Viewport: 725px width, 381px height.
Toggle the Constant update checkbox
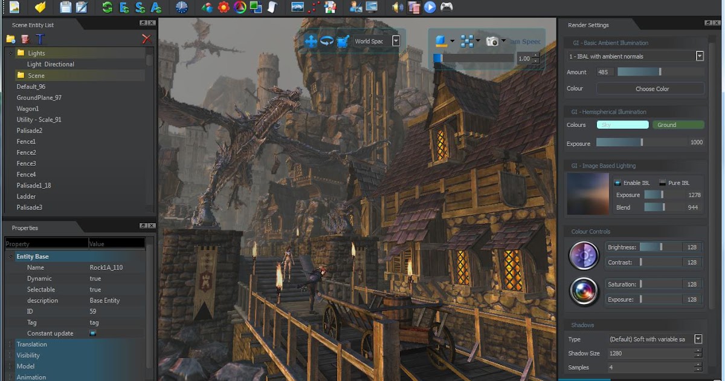tap(93, 333)
